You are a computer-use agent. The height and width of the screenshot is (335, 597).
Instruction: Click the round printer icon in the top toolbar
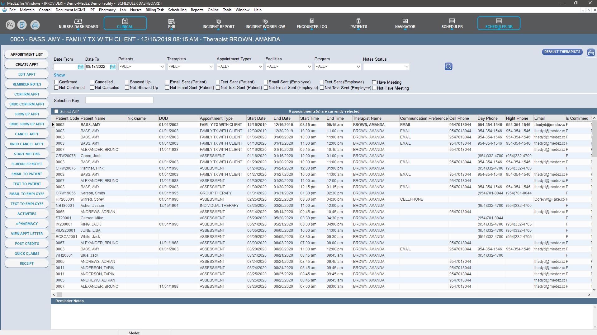point(35,25)
